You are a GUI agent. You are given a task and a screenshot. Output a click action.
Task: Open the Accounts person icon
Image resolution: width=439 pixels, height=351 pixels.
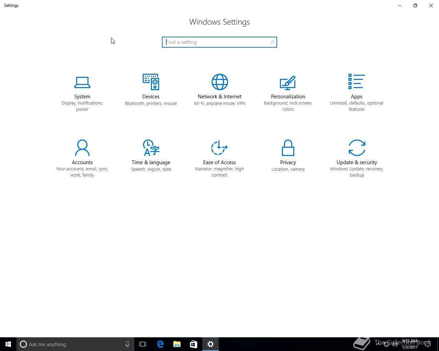82,148
